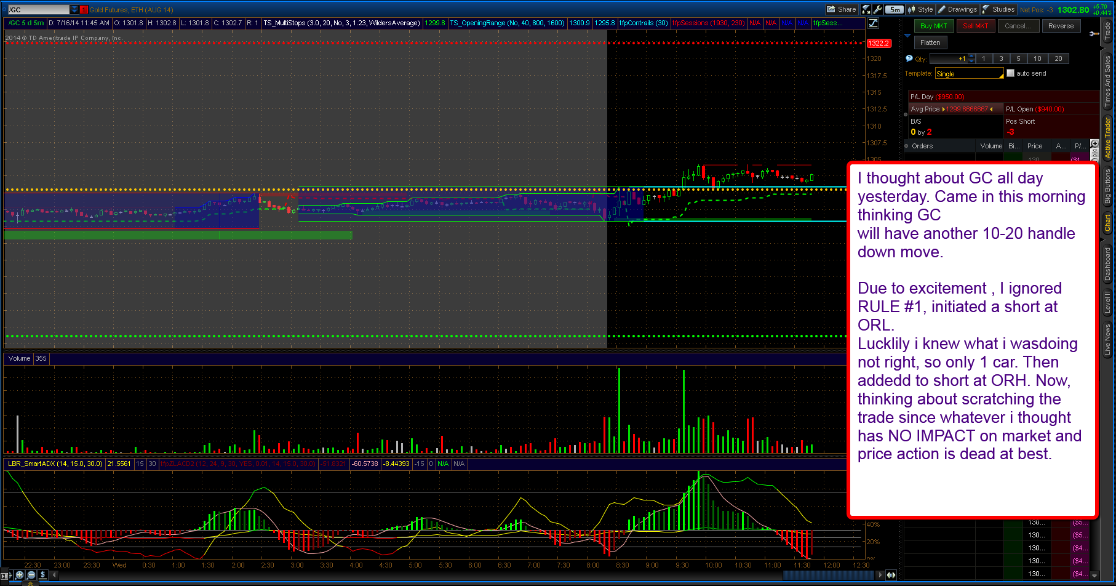Toggle the chart price-scale curve icon
1116x586 pixels.
tap(873, 23)
